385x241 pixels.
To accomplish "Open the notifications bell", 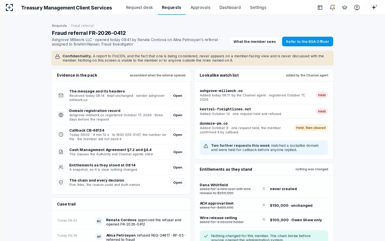I will [332, 7].
